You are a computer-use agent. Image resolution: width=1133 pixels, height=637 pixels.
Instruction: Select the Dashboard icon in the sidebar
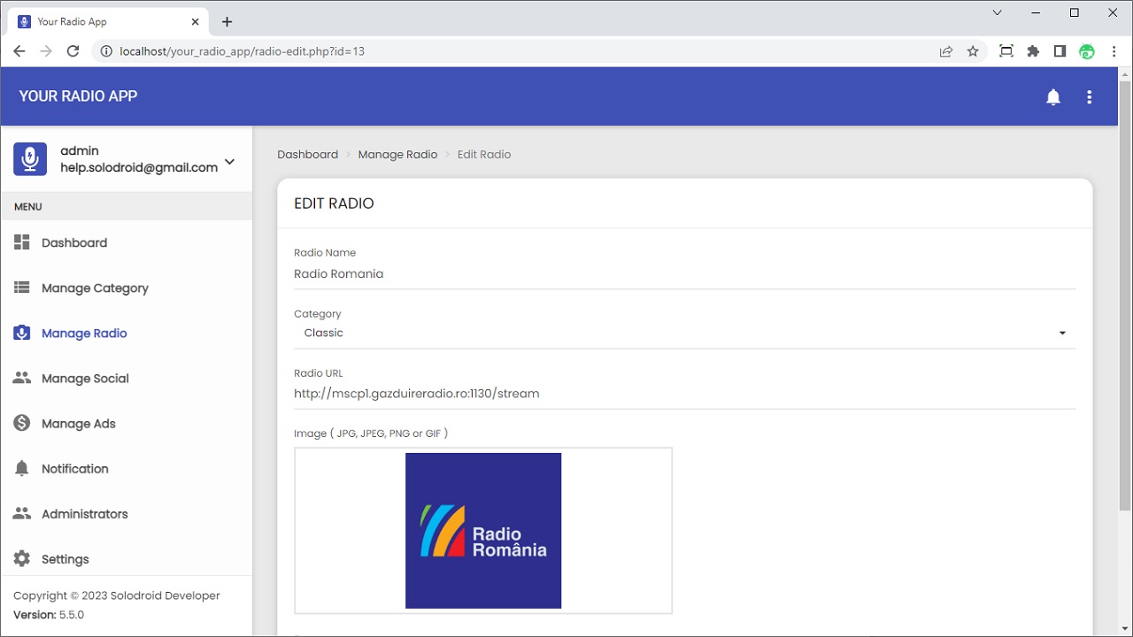point(21,242)
